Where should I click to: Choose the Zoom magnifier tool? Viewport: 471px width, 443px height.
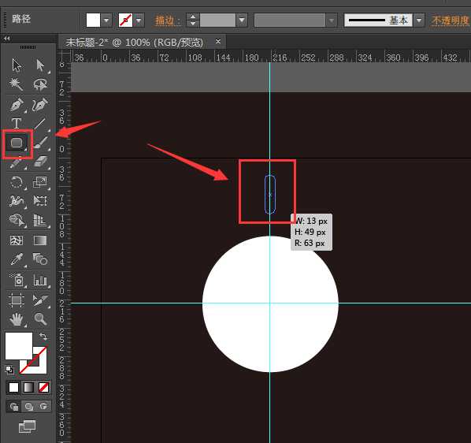(40, 318)
